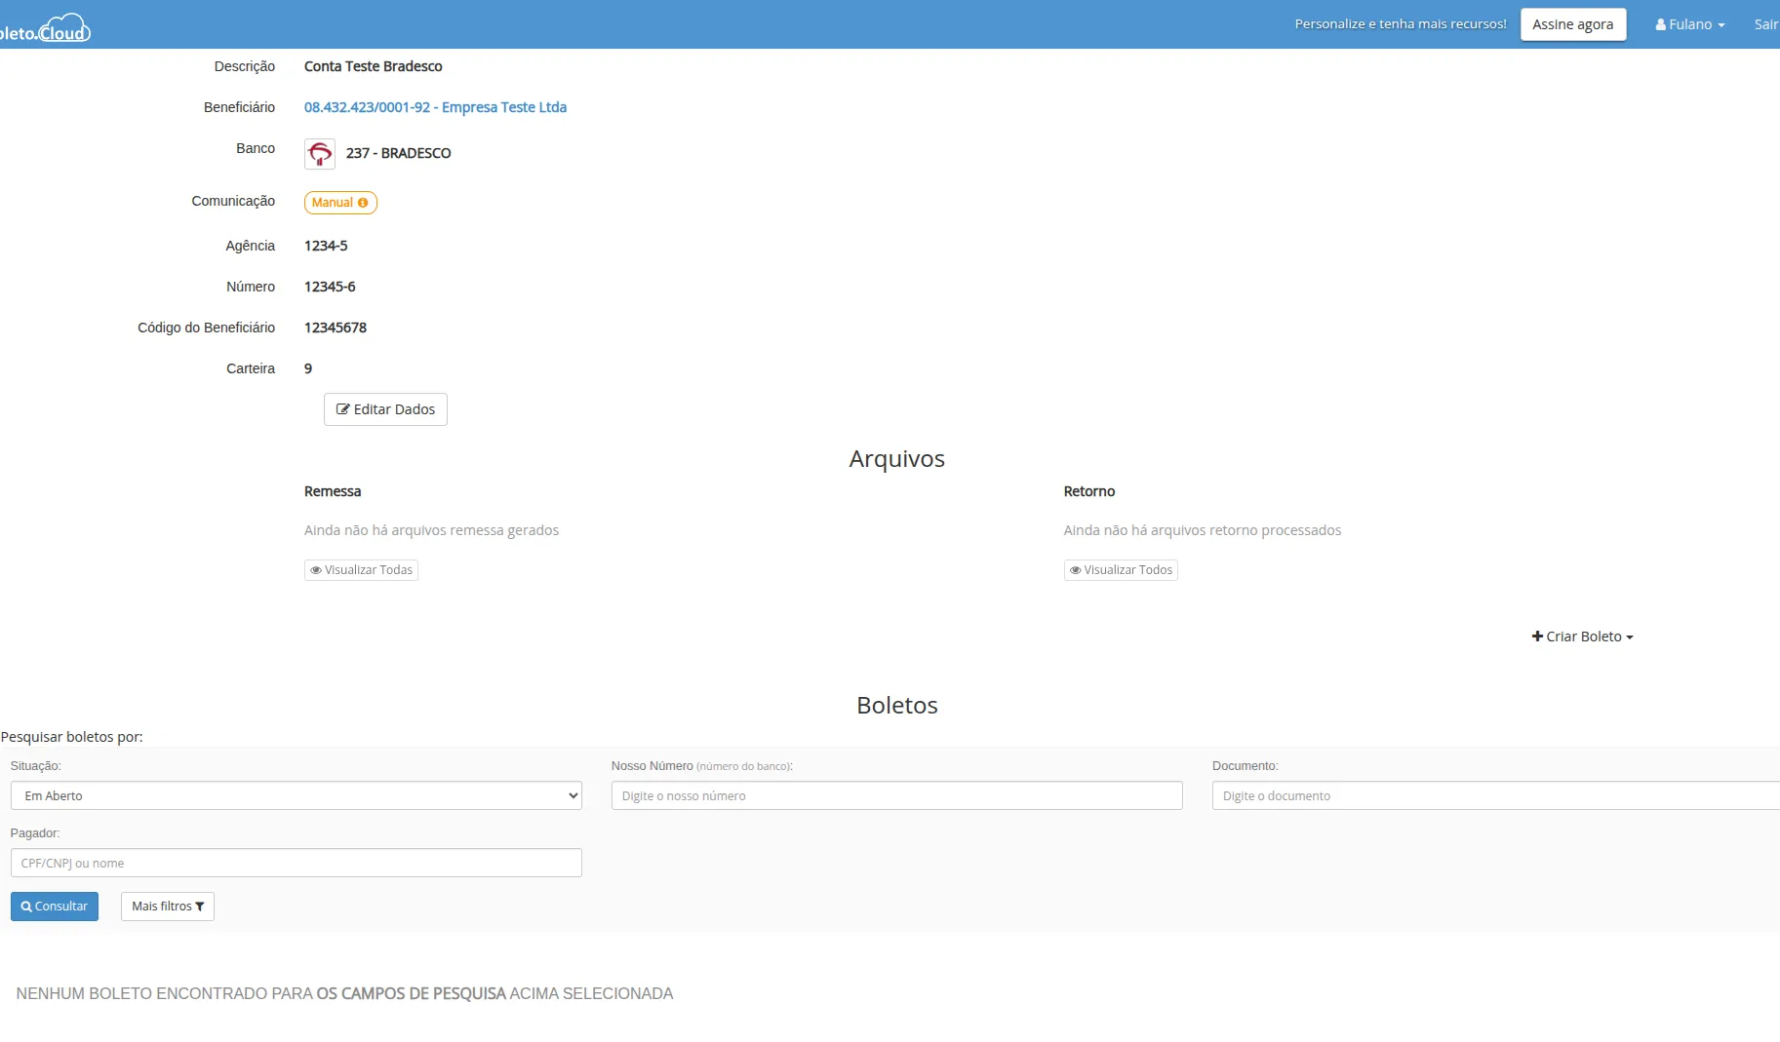Focus the Nosso Número input field
Viewport: 1780px width, 1042px height.
click(x=896, y=795)
